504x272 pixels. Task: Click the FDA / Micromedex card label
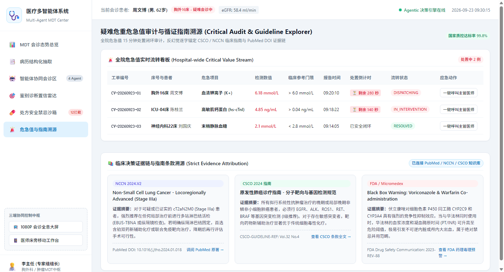[423, 184]
